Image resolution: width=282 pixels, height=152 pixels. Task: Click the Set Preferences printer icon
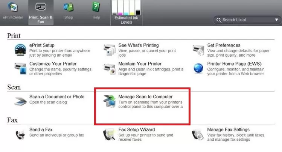point(198,50)
